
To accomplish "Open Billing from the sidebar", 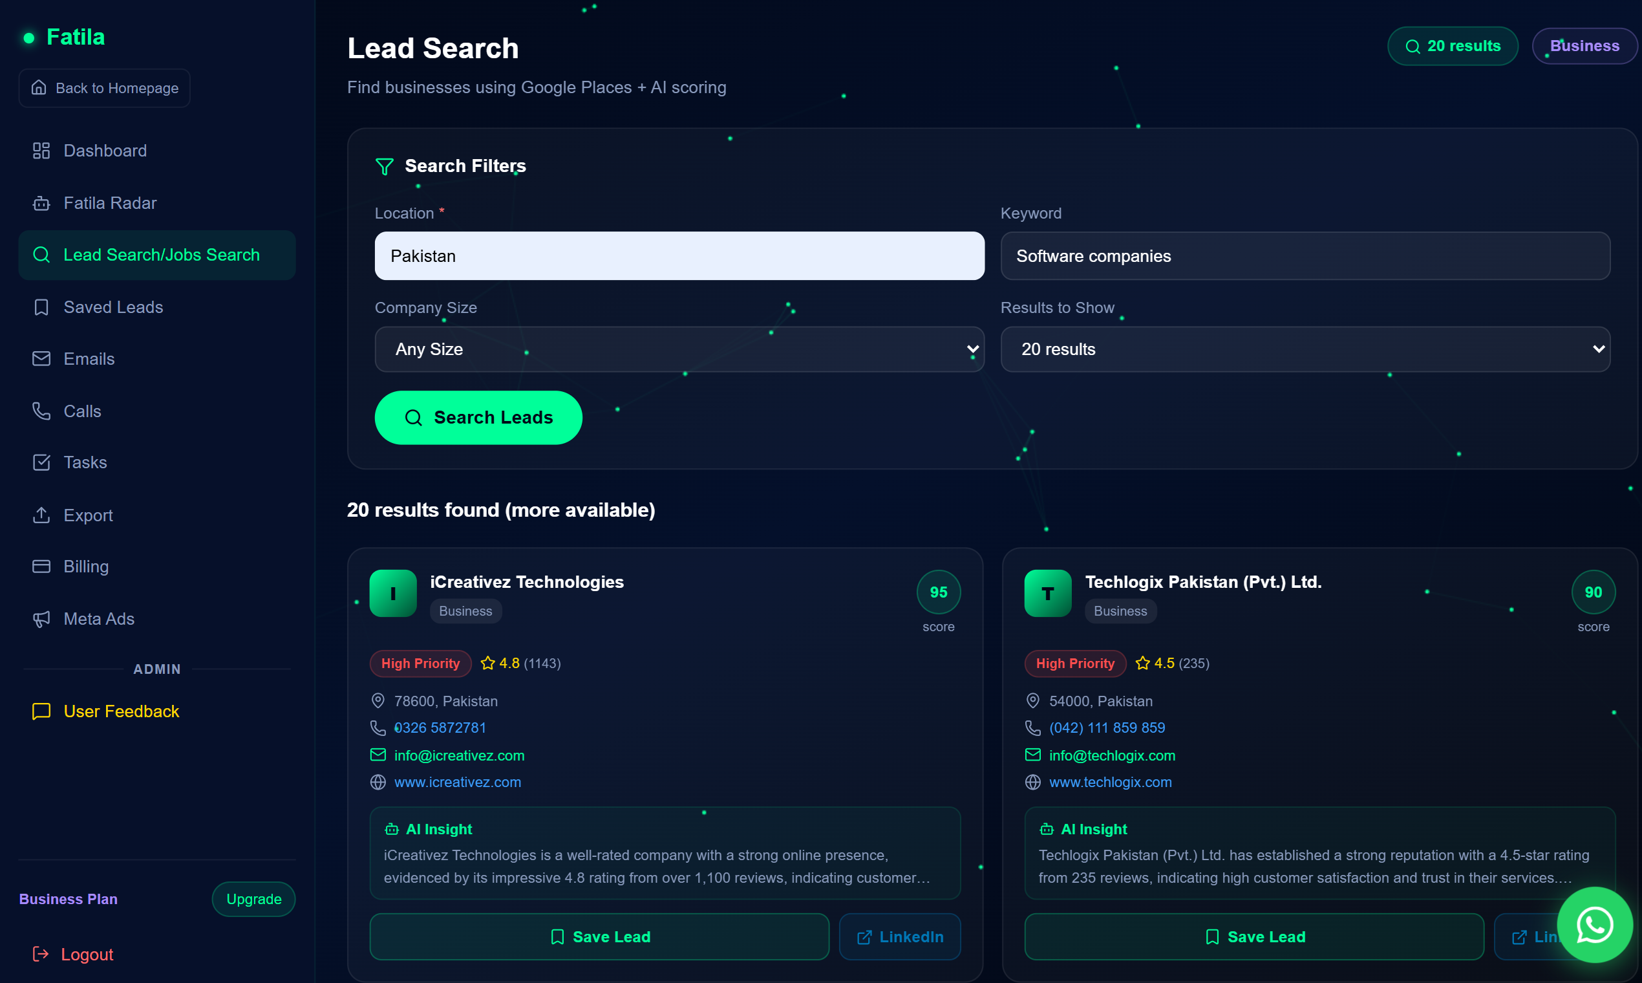I will 157,567.
